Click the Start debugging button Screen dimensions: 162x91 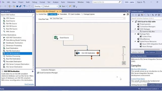pos(63,6)
